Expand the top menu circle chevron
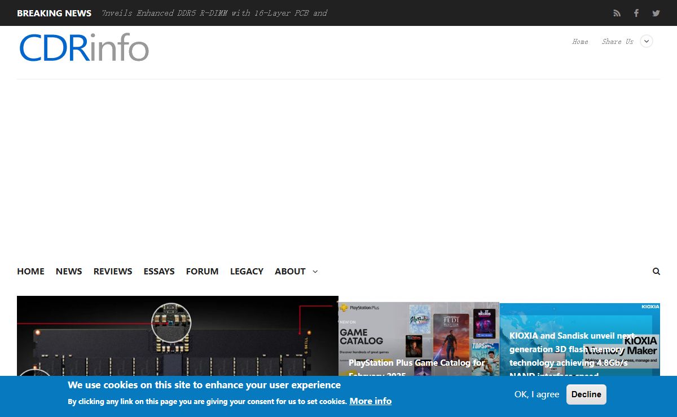This screenshot has width=677, height=417. coord(647,41)
